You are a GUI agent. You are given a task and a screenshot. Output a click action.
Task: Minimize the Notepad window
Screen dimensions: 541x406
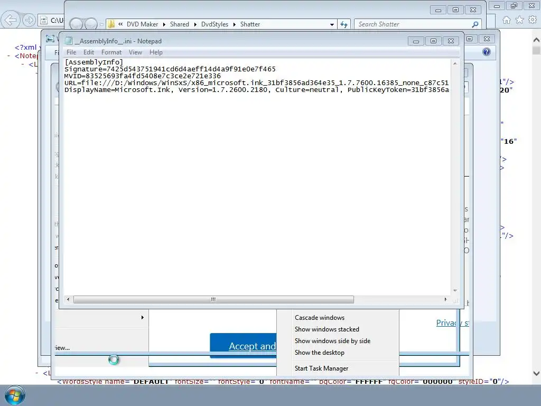pyautogui.click(x=416, y=41)
